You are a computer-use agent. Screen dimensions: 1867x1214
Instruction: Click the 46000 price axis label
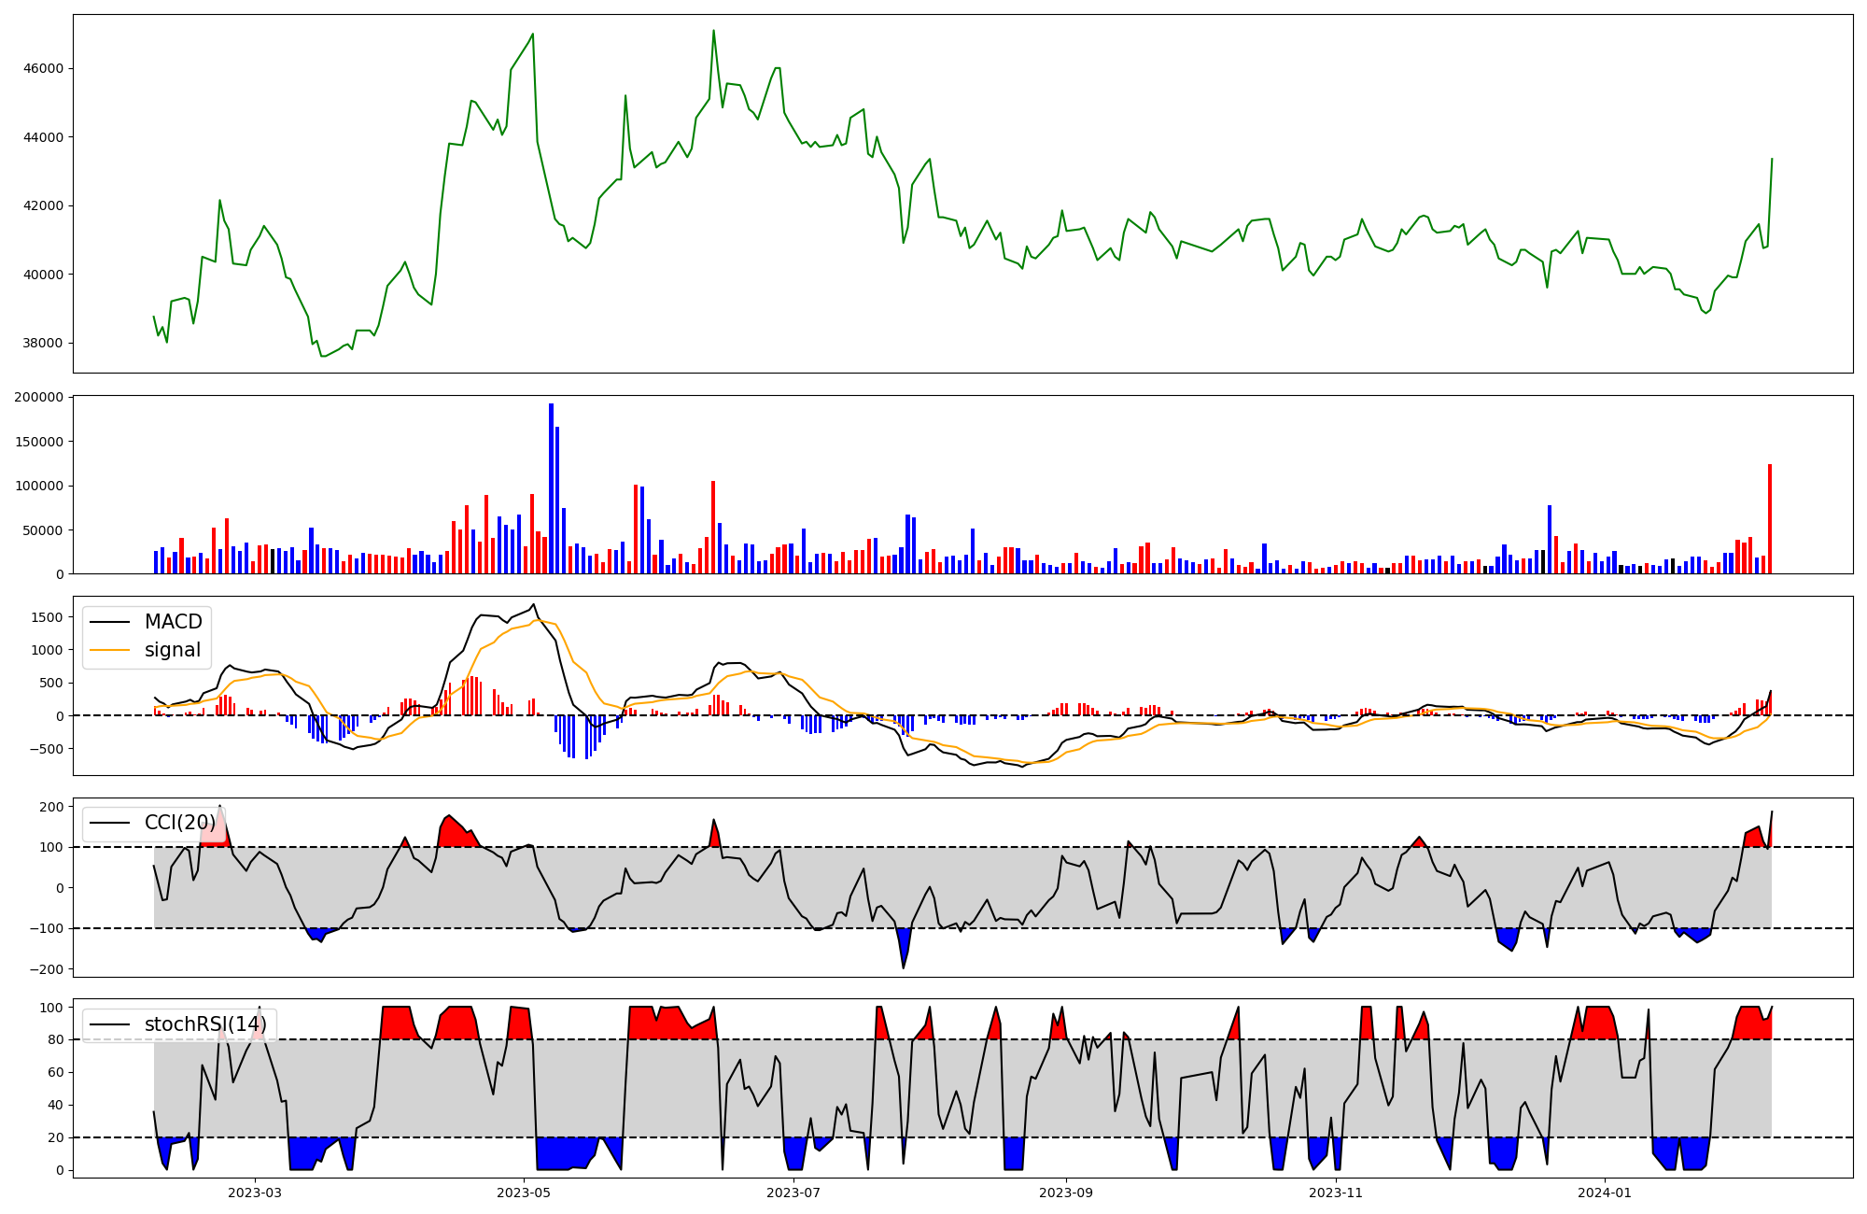click(41, 69)
